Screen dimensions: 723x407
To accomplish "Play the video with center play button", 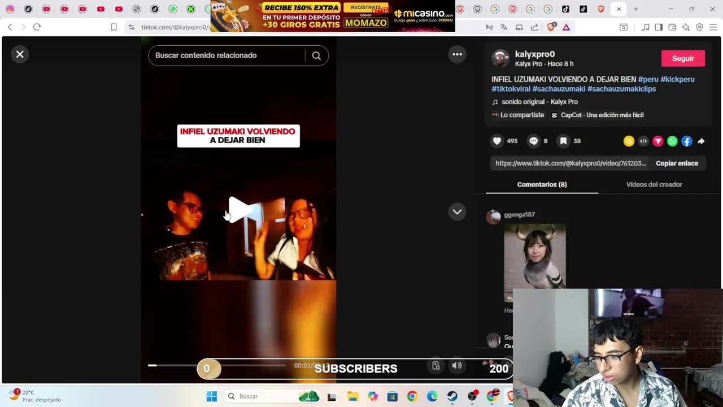I will pos(239,209).
